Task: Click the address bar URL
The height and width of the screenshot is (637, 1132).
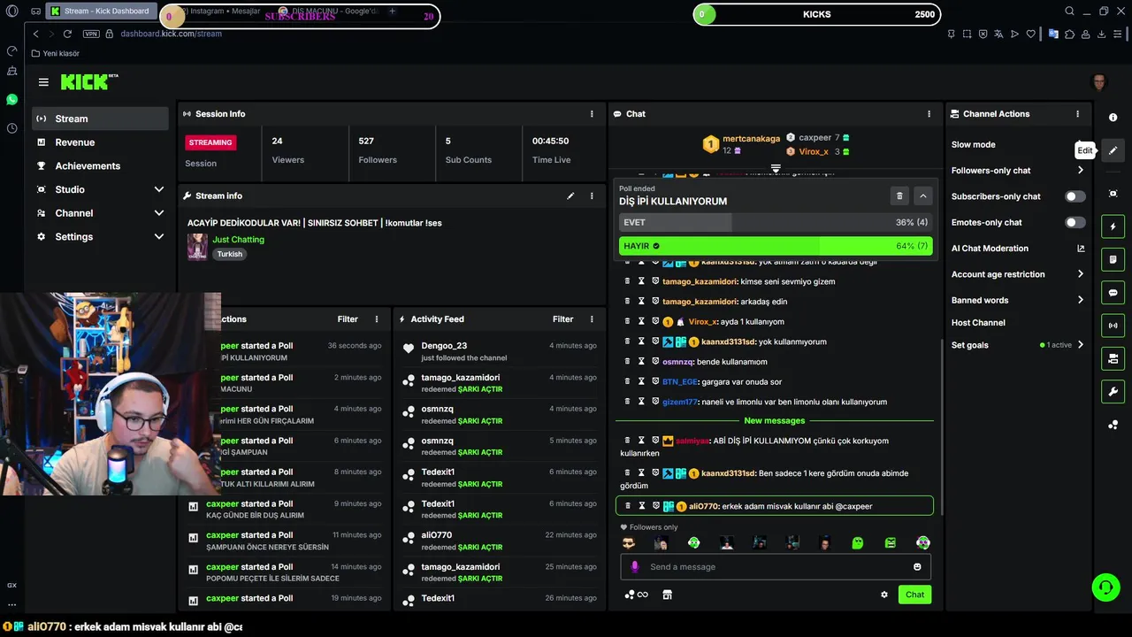Action: 171,34
